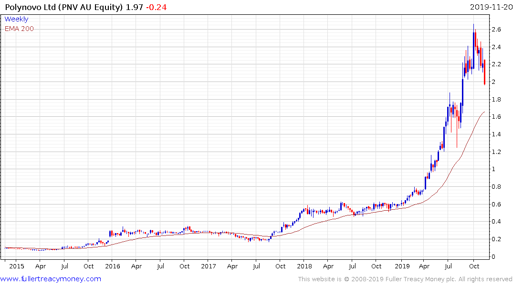Click the x-axis label 2015

(x=16, y=266)
